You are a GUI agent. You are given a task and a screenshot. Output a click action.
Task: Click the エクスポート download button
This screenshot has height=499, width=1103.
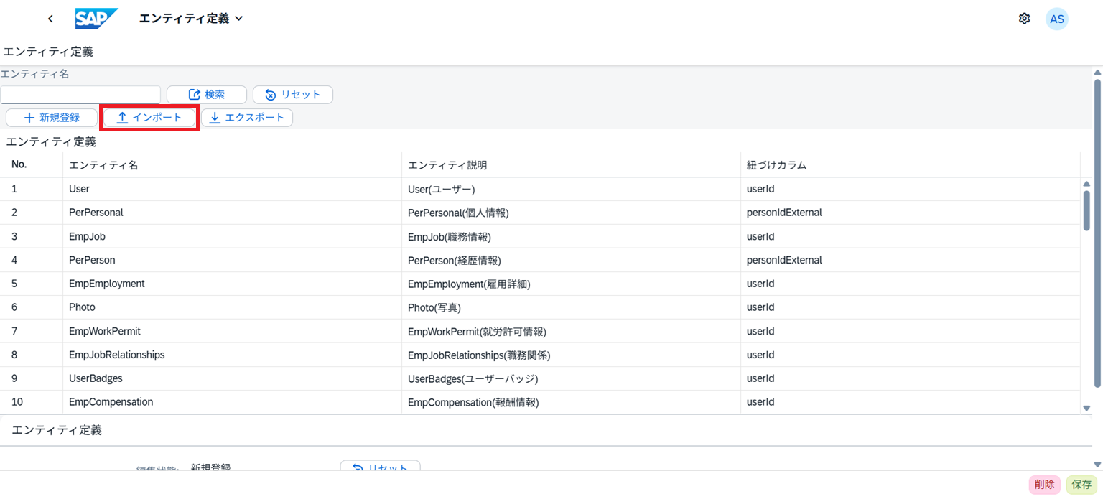point(246,118)
